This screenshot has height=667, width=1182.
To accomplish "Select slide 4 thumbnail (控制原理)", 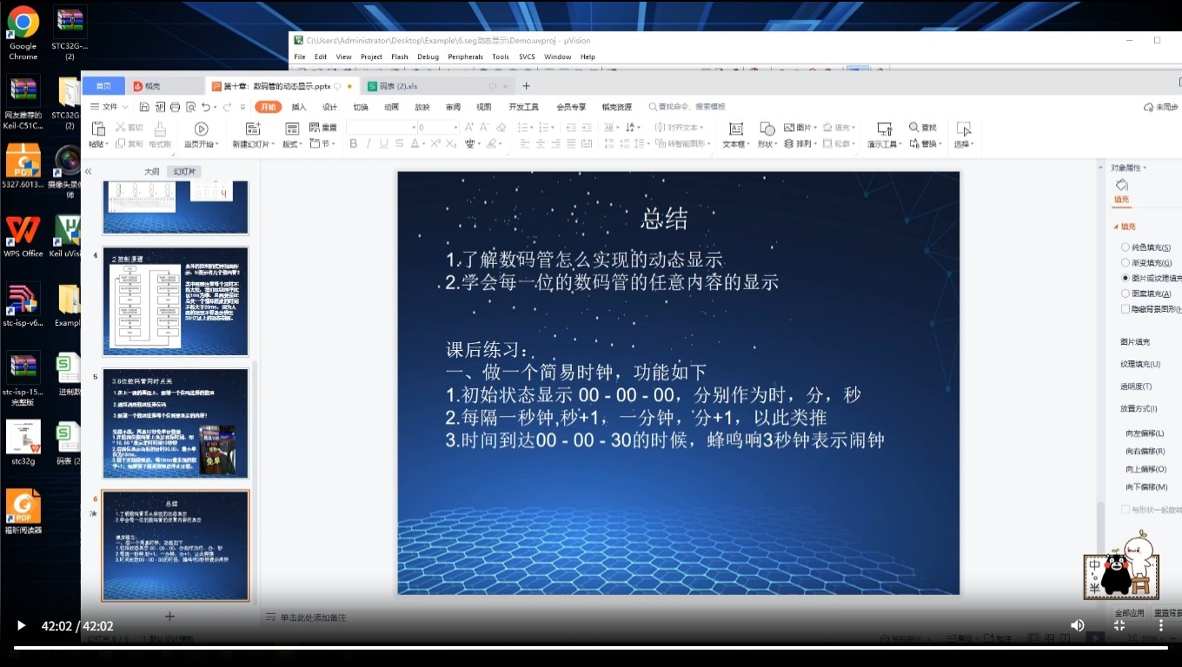I will [x=176, y=301].
